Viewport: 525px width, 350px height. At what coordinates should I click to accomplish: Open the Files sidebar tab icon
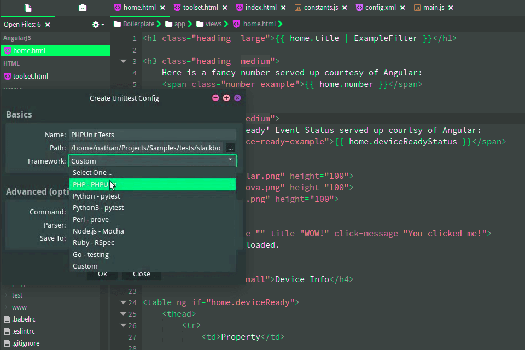point(28,8)
